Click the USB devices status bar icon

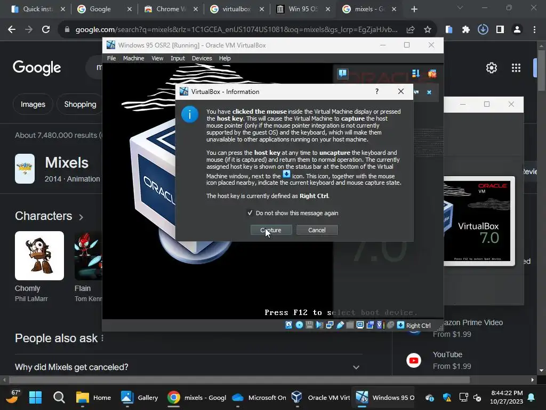(340, 325)
